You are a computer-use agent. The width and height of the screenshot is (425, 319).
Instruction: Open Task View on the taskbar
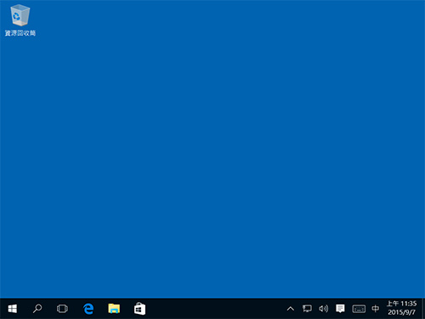[x=62, y=309]
